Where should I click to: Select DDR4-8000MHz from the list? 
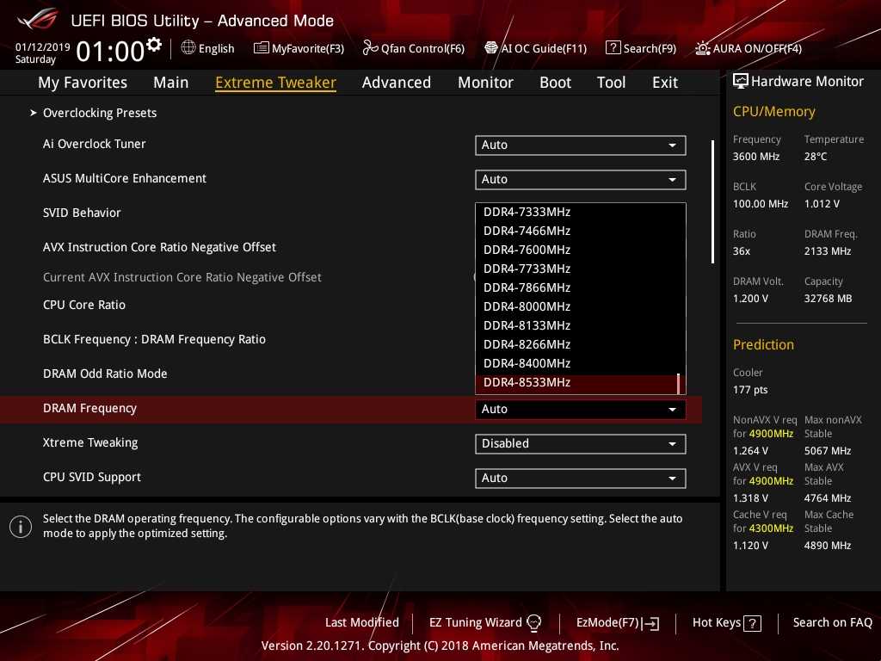pyautogui.click(x=527, y=306)
